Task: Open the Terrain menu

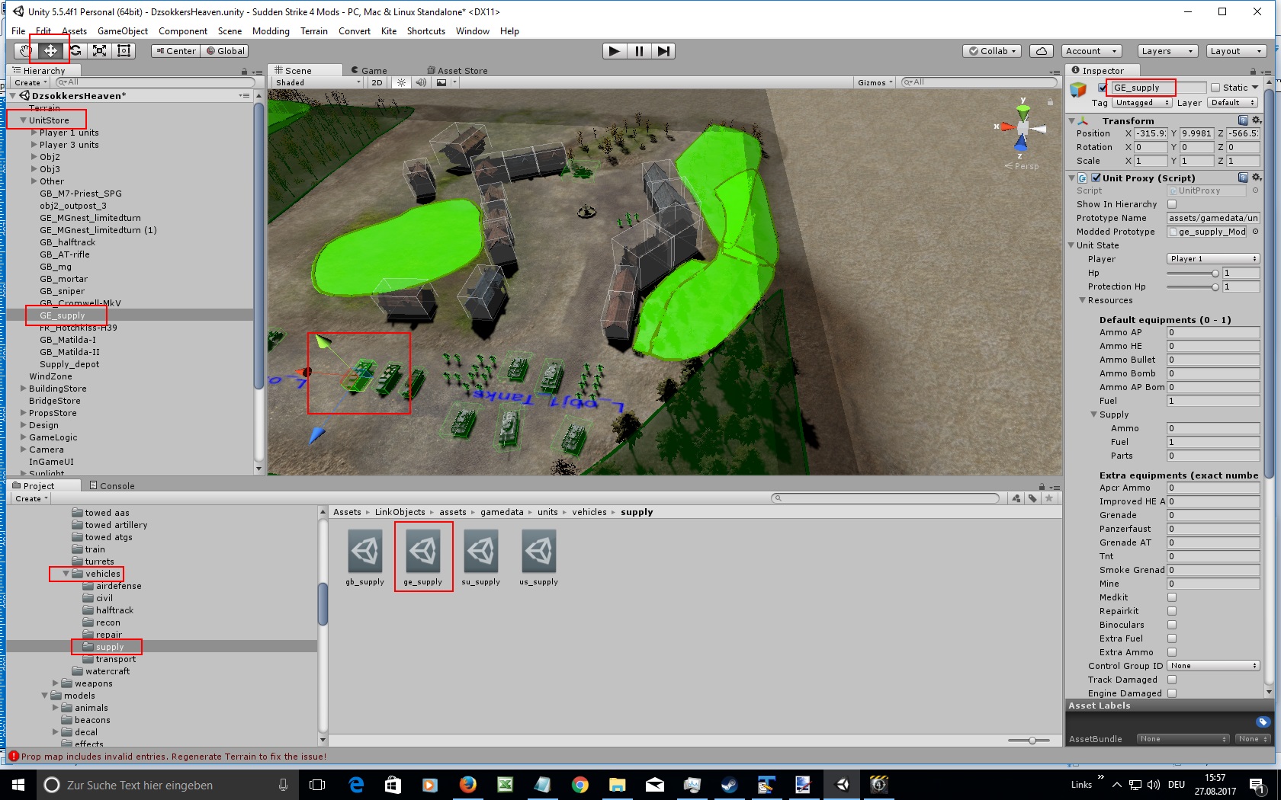Action: coord(313,31)
